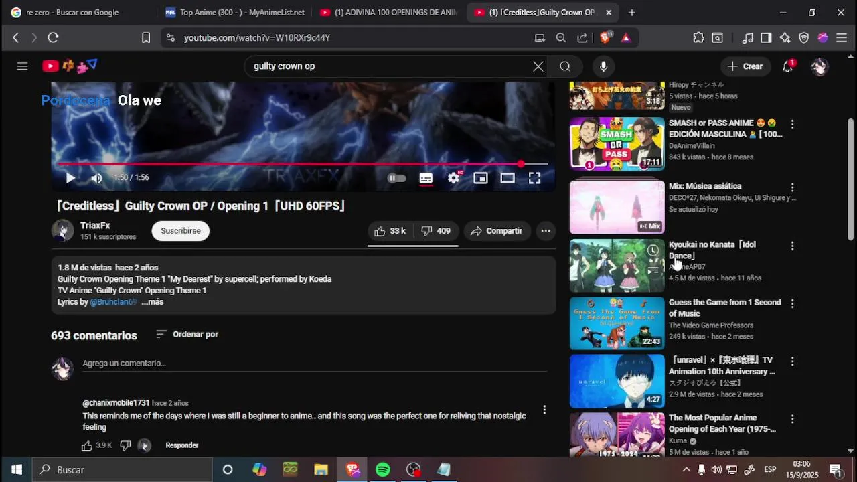Seek on the red video progress bar
This screenshot has height=482, width=857.
[x=303, y=163]
